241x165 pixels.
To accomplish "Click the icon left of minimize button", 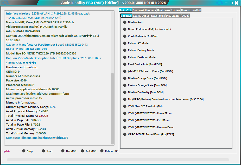I will pyautogui.click(x=219, y=3).
